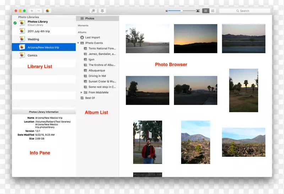Click the download arrow toolbar button
Screen dimensions: 284x194
tap(102, 11)
